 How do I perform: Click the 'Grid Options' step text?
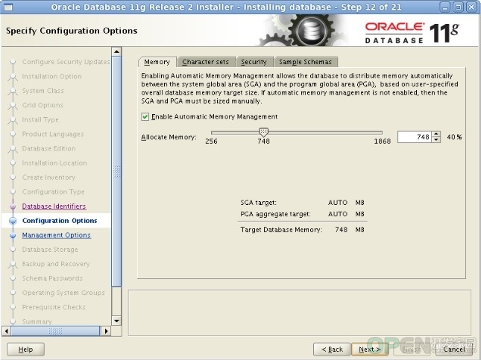coord(43,105)
